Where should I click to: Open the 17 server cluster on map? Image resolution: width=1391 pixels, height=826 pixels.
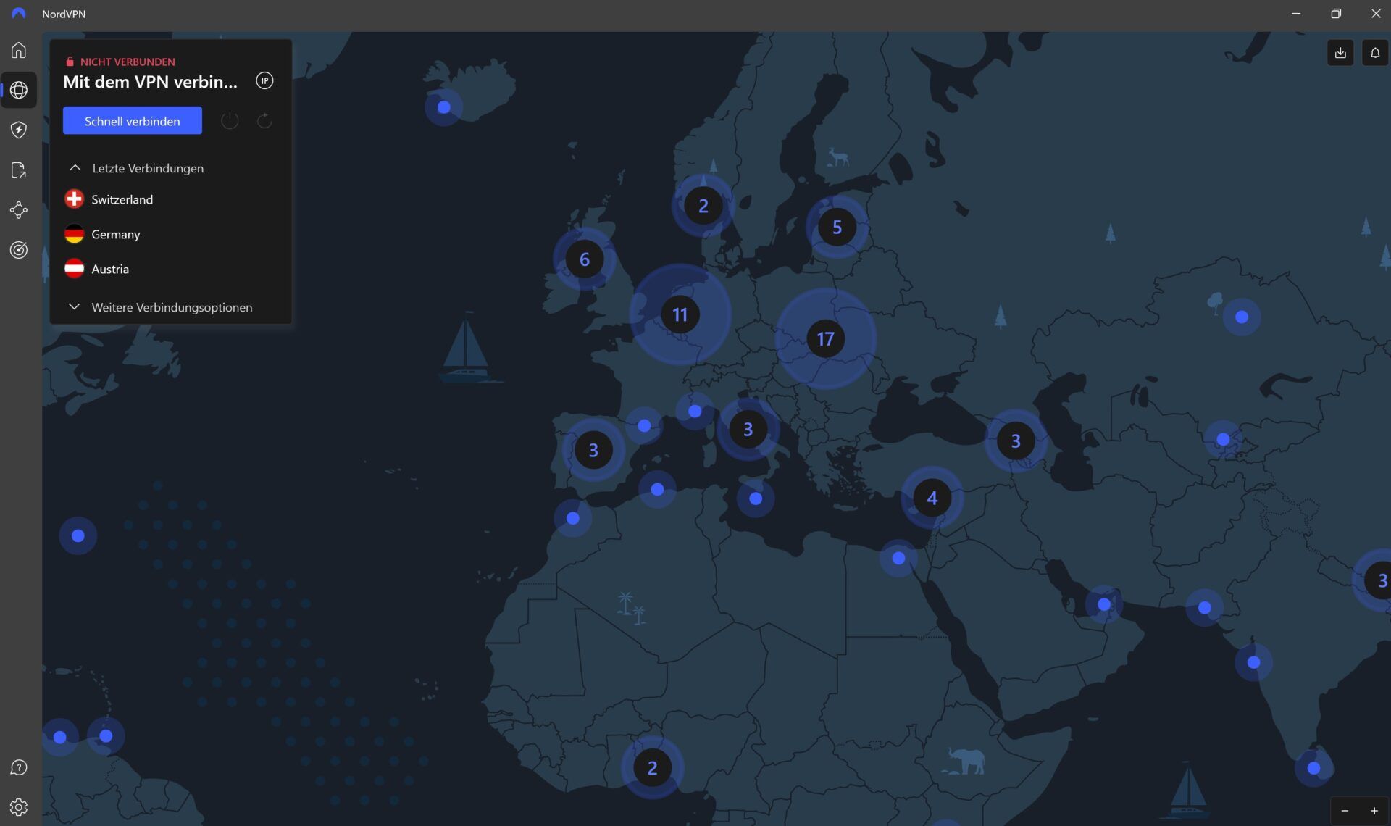tap(825, 339)
